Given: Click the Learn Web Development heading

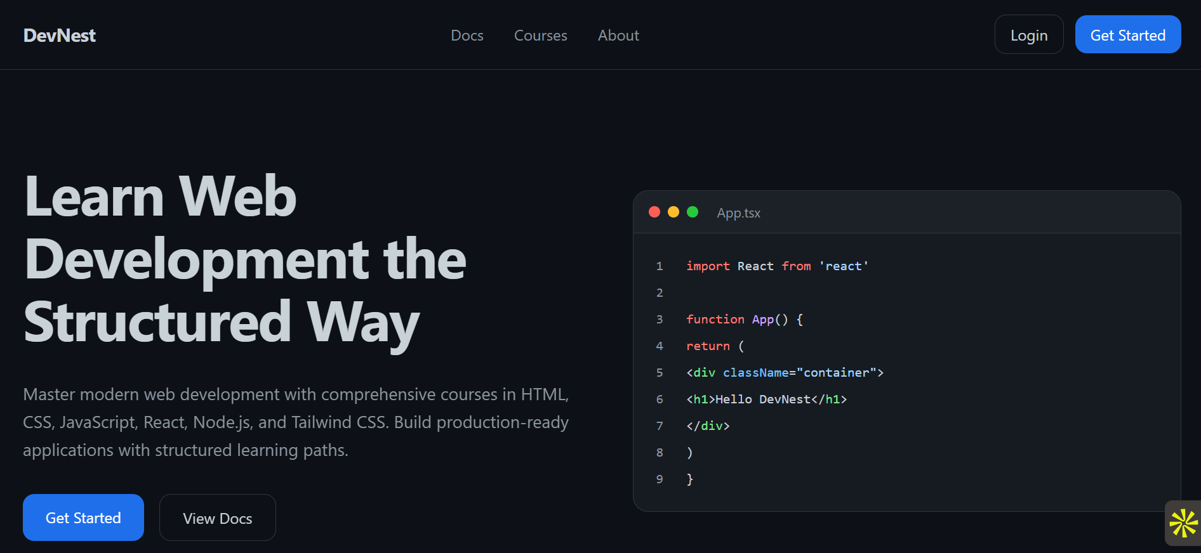Looking at the screenshot, I should (x=245, y=259).
